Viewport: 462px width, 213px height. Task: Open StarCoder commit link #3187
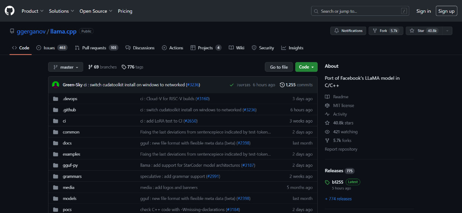[248, 165]
